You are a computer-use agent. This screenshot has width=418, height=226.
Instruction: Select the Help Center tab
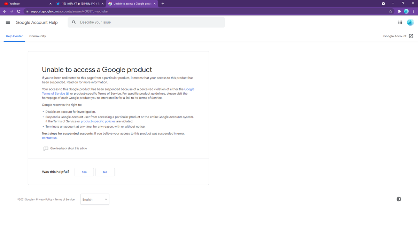tap(14, 36)
